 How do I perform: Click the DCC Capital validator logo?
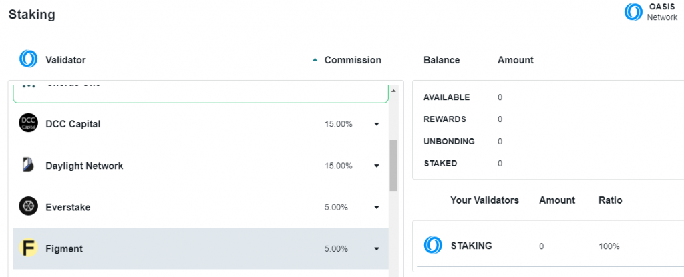(x=28, y=123)
